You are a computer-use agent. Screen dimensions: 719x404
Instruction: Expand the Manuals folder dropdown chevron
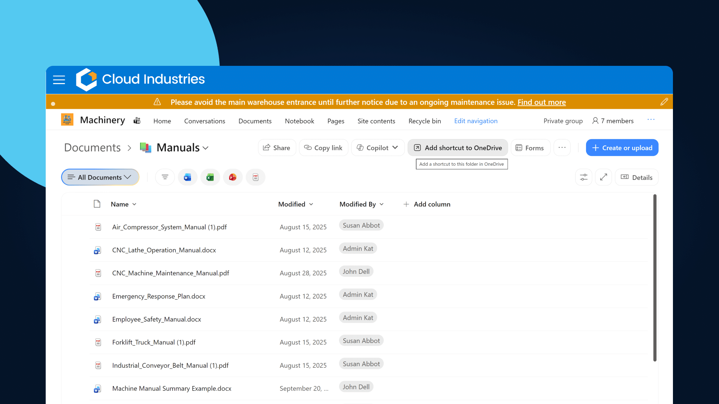pos(206,148)
